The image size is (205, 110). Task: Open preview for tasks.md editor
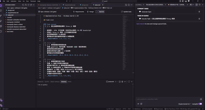126,5
